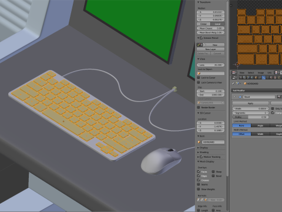282x212 pixels.
Task: Uncheck the Faces overlay checkbox
Action: coord(199,171)
